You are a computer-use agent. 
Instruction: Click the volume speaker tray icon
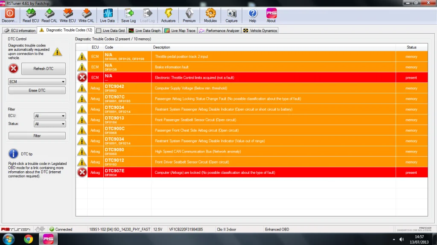(x=402, y=239)
